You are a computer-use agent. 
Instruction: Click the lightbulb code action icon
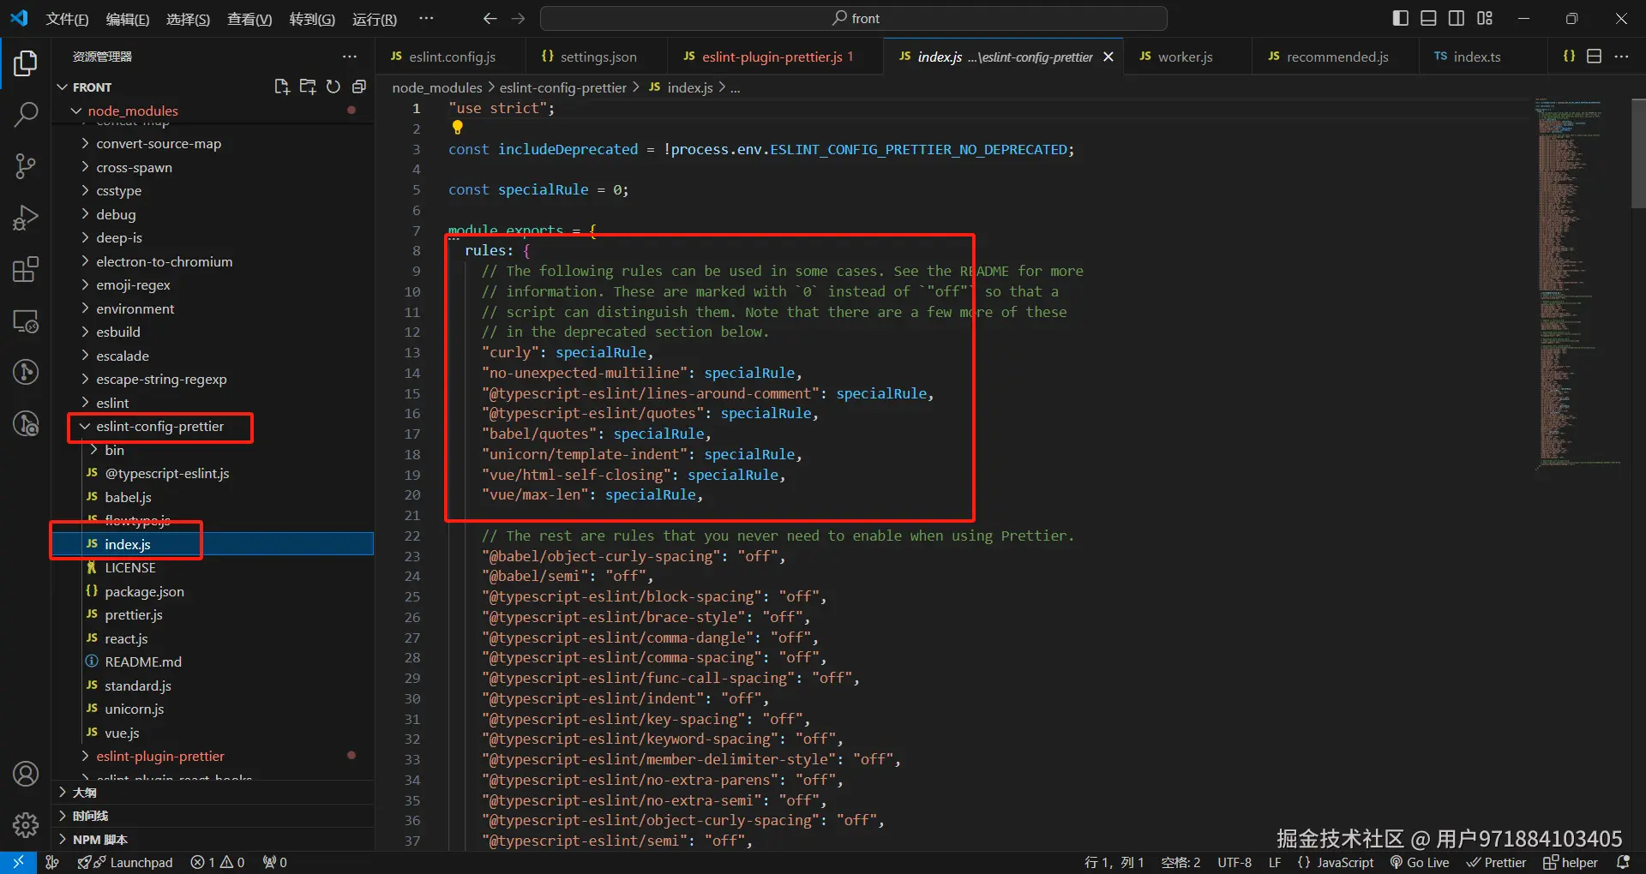click(458, 128)
